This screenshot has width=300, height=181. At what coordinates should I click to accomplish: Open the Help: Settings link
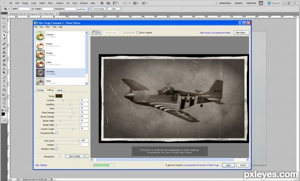41,165
